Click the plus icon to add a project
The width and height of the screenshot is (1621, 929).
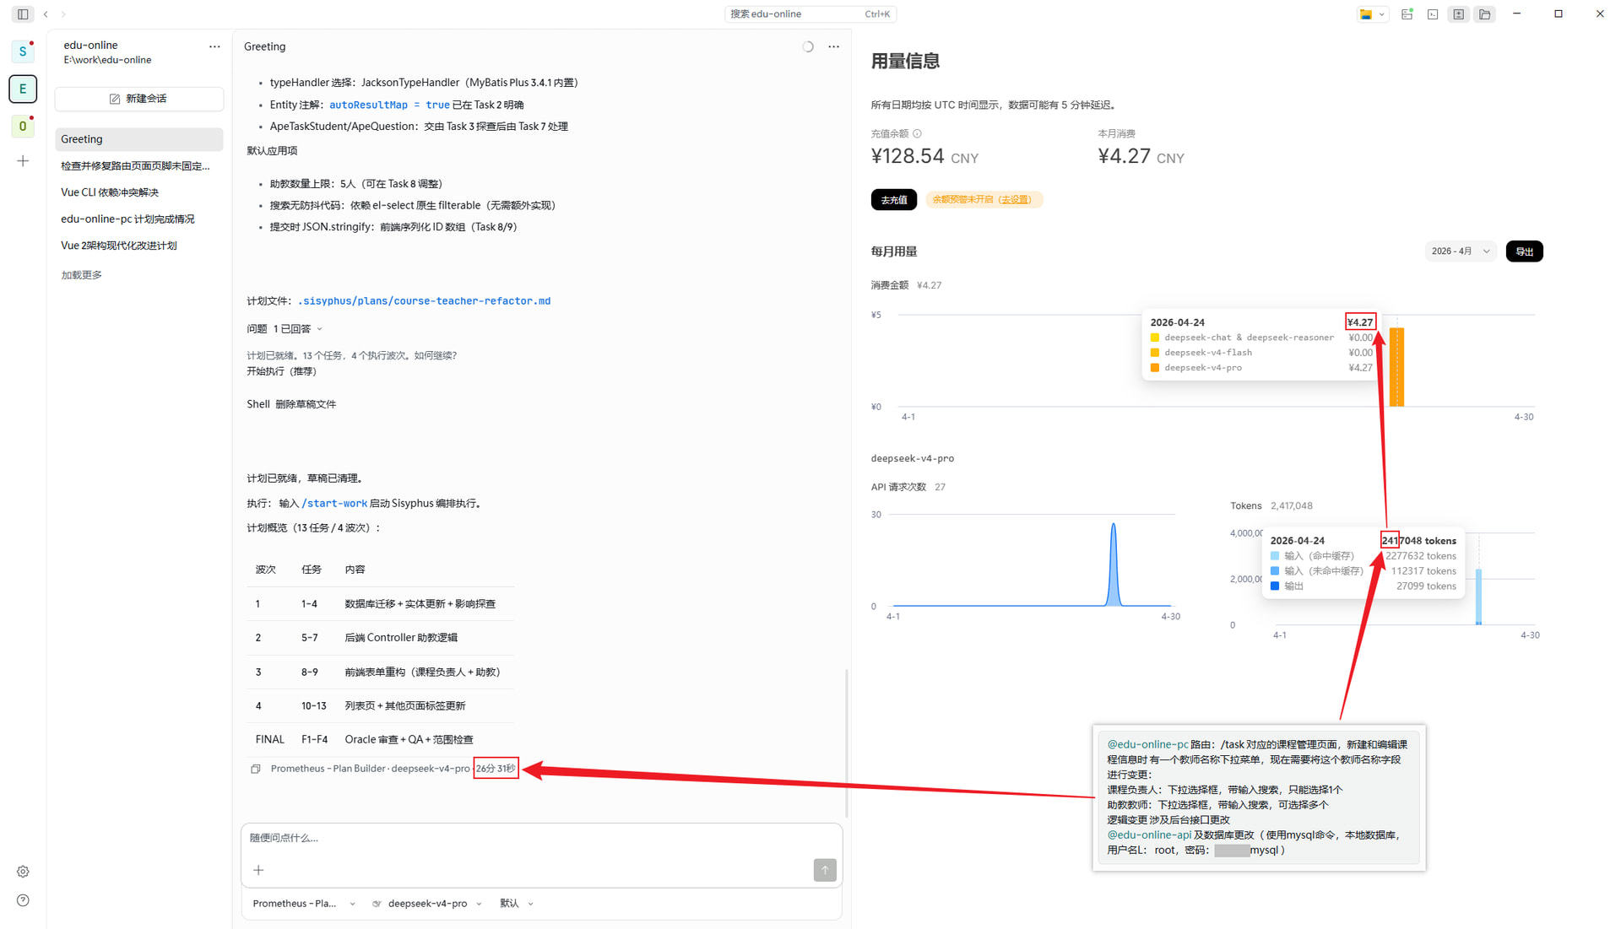23,161
